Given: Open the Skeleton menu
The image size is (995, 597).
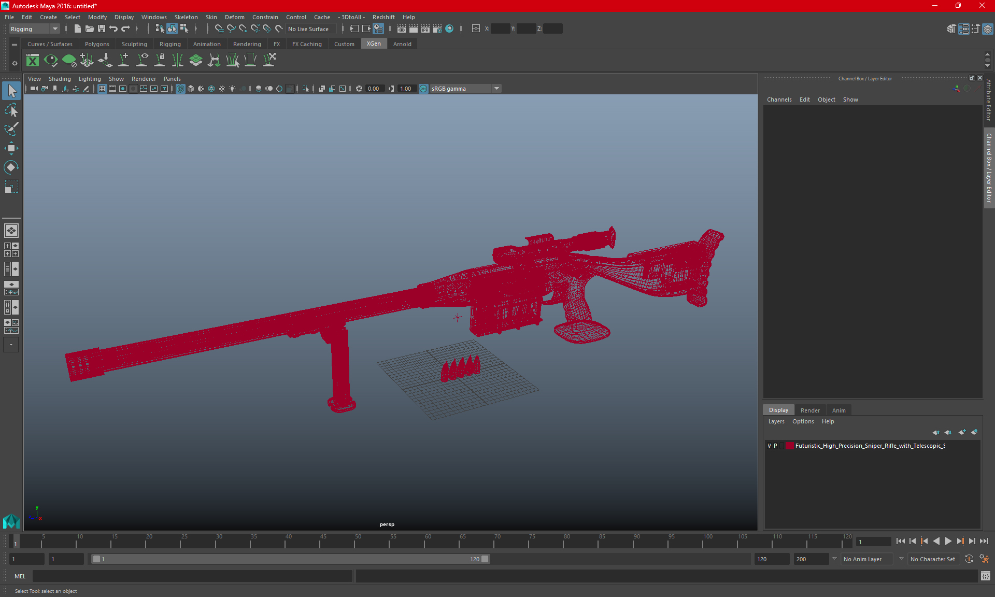Looking at the screenshot, I should (x=186, y=17).
